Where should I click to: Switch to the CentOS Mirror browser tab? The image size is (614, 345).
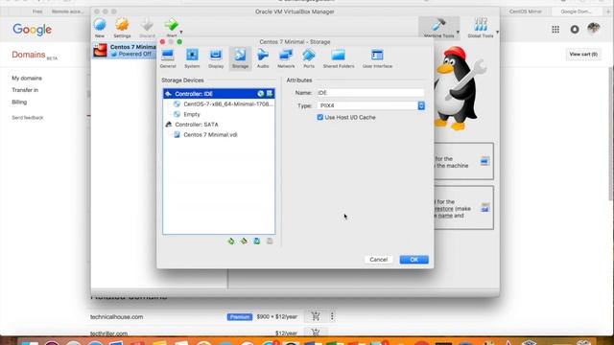[x=525, y=11]
